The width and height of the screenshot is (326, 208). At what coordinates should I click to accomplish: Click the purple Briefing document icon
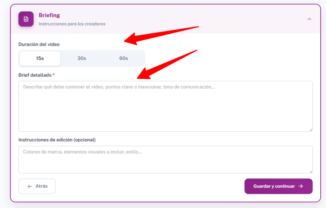click(26, 19)
